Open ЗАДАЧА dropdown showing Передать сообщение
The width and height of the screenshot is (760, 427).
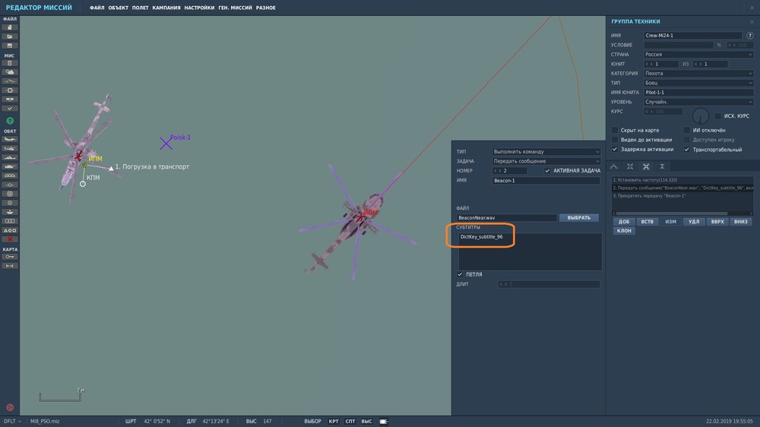546,161
